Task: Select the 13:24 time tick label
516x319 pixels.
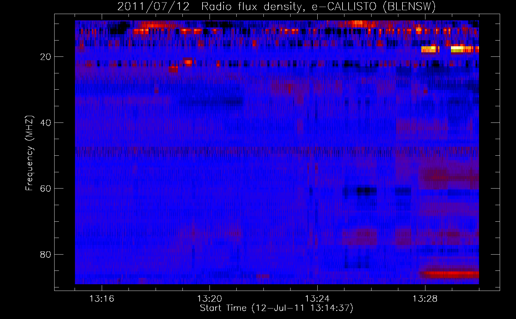Action: pos(317,299)
